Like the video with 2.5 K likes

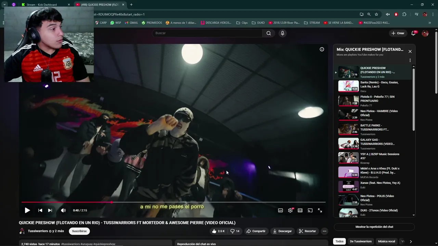click(218, 231)
